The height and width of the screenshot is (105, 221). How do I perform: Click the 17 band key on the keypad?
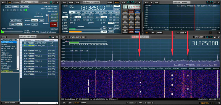click(x=138, y=26)
